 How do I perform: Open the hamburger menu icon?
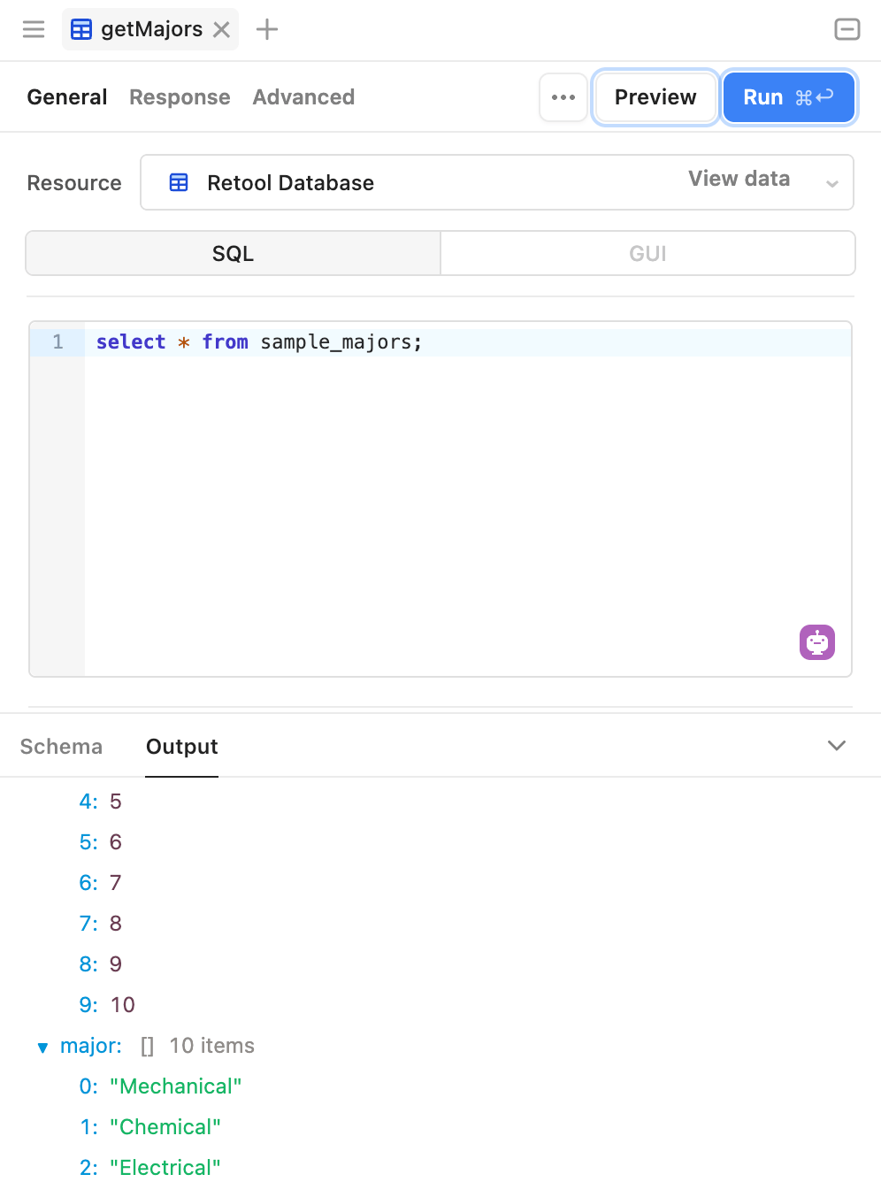coord(34,29)
